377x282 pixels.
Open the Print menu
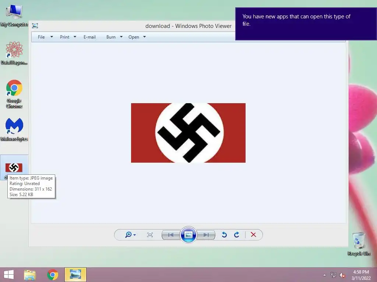[x=64, y=37]
